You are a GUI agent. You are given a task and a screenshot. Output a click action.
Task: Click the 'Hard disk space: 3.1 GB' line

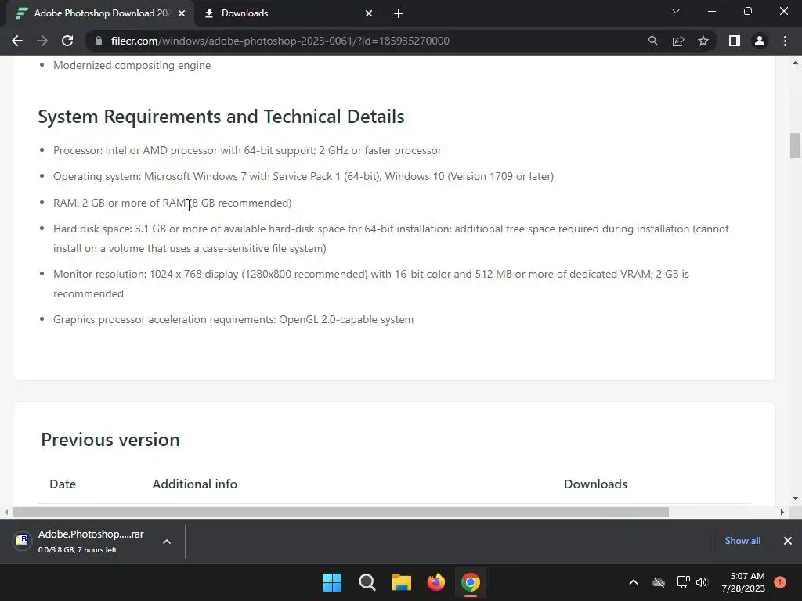coord(392,239)
